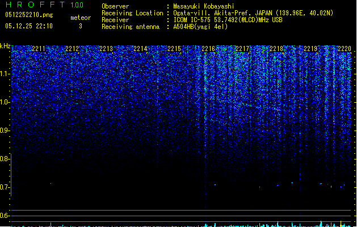
Task: Select the file name 0512252210.png
Action: pyautogui.click(x=29, y=15)
